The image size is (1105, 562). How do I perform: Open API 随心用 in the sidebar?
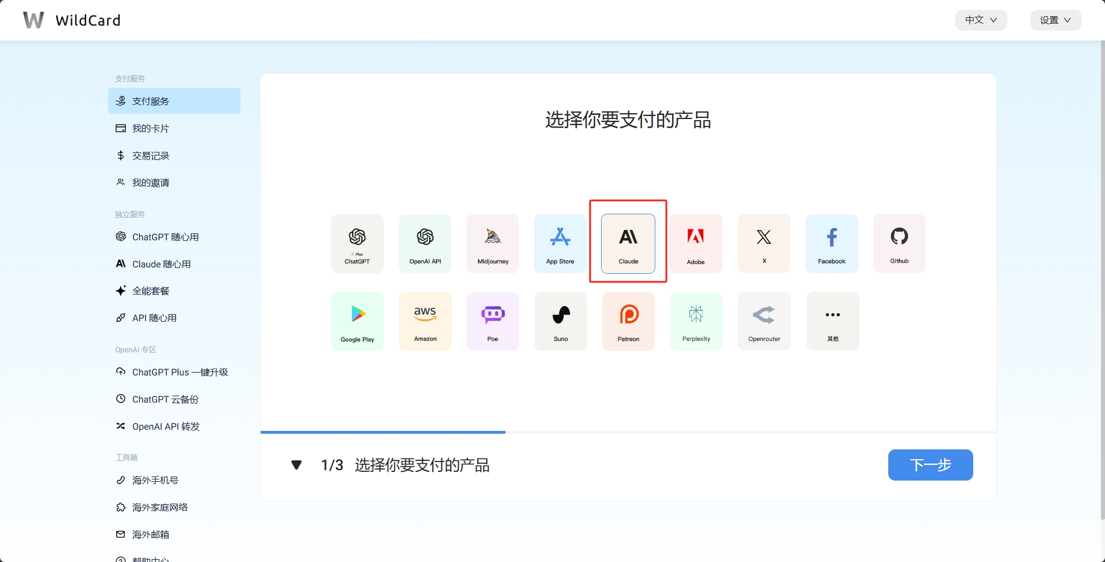tap(174, 318)
